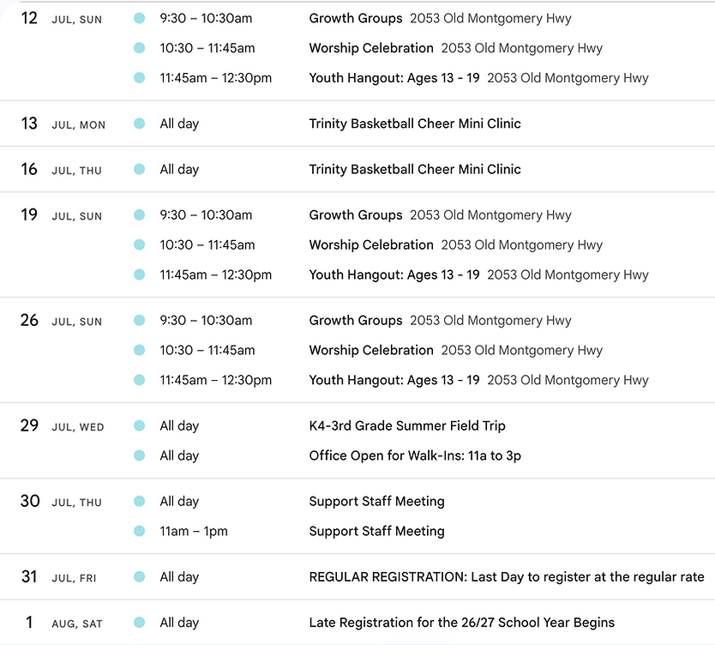Viewport: 715px width, 645px height.
Task: Open Worship Celebration event on Jul 26
Action: tap(371, 350)
